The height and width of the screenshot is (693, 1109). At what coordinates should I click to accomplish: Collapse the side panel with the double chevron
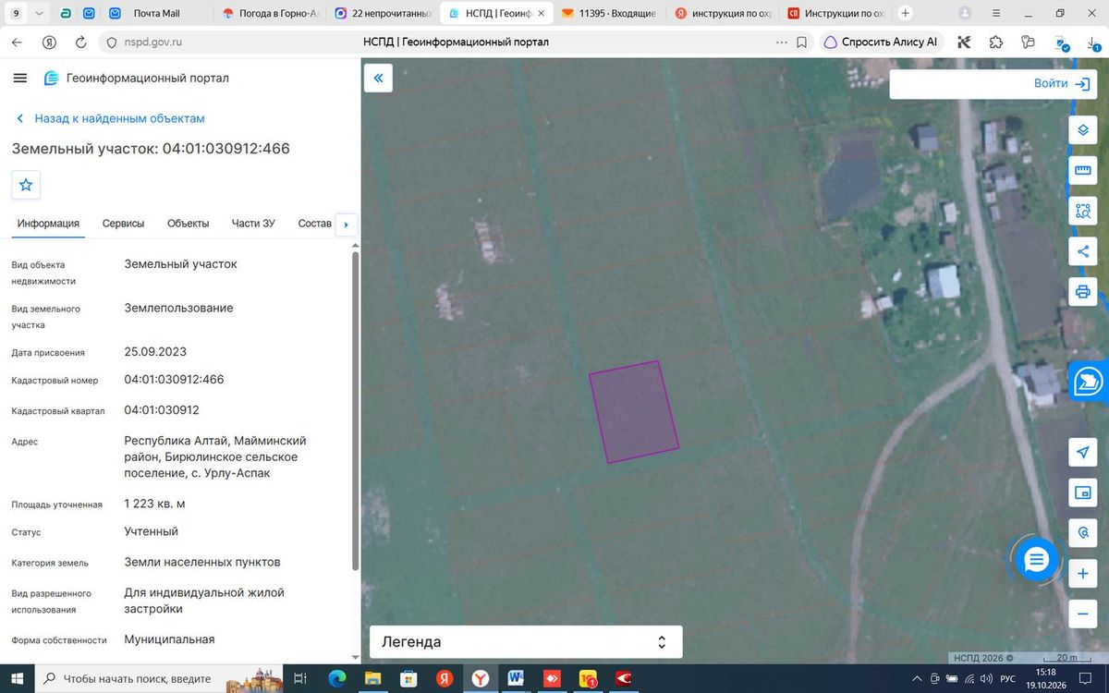(378, 79)
